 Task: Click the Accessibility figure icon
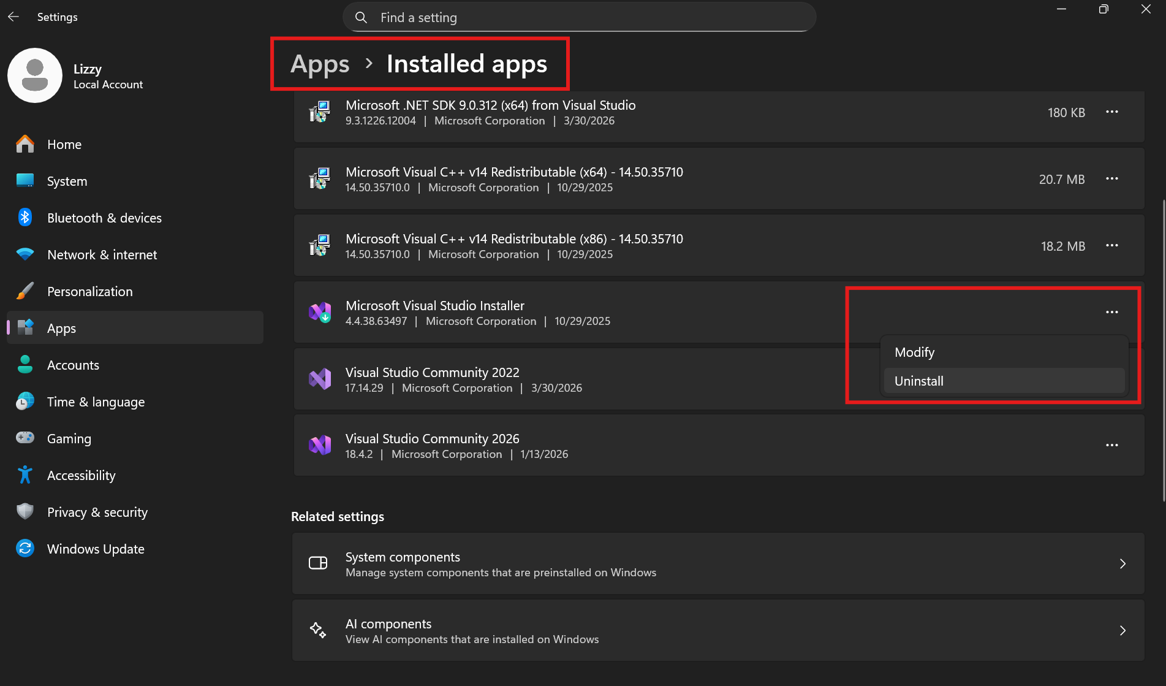(x=25, y=475)
